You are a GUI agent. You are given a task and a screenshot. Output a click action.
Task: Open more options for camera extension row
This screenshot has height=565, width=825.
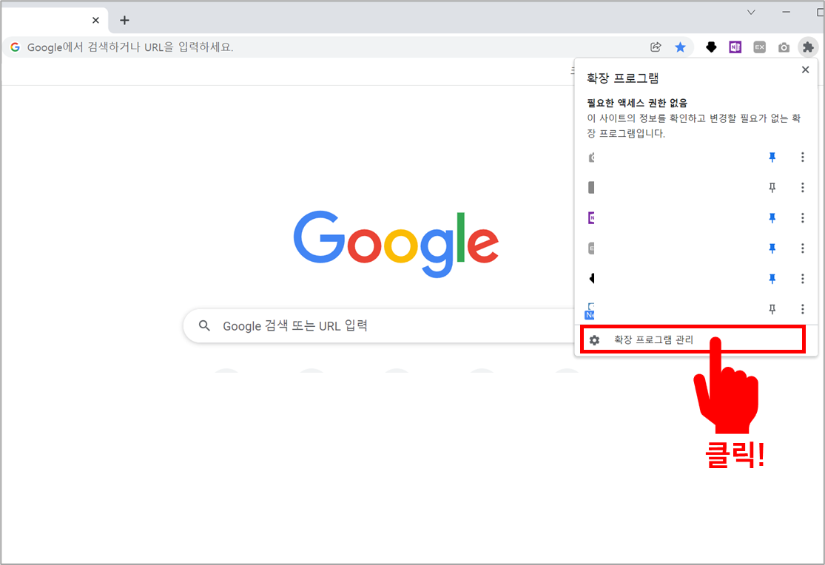[x=802, y=158]
